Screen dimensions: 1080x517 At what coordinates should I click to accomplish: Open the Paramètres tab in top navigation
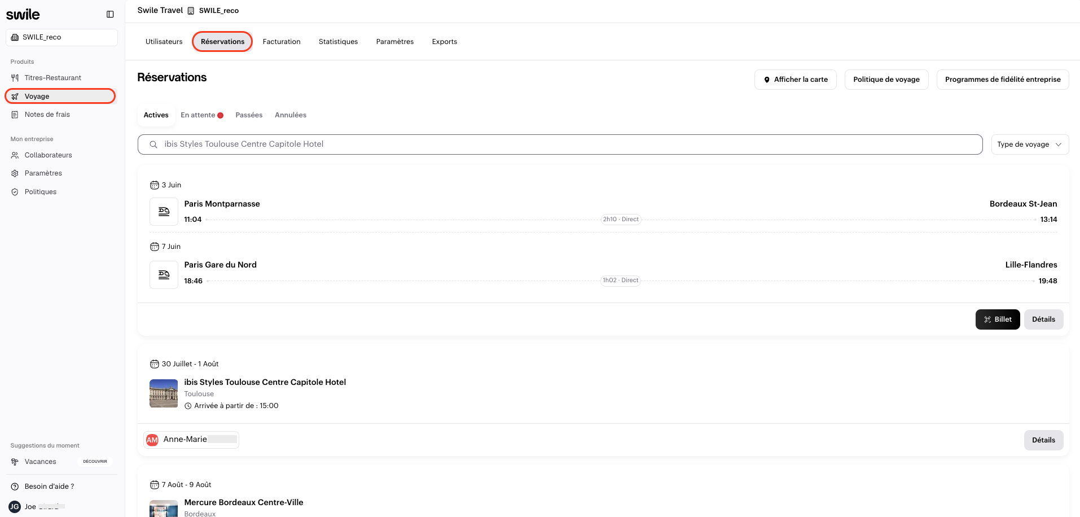[x=395, y=42]
